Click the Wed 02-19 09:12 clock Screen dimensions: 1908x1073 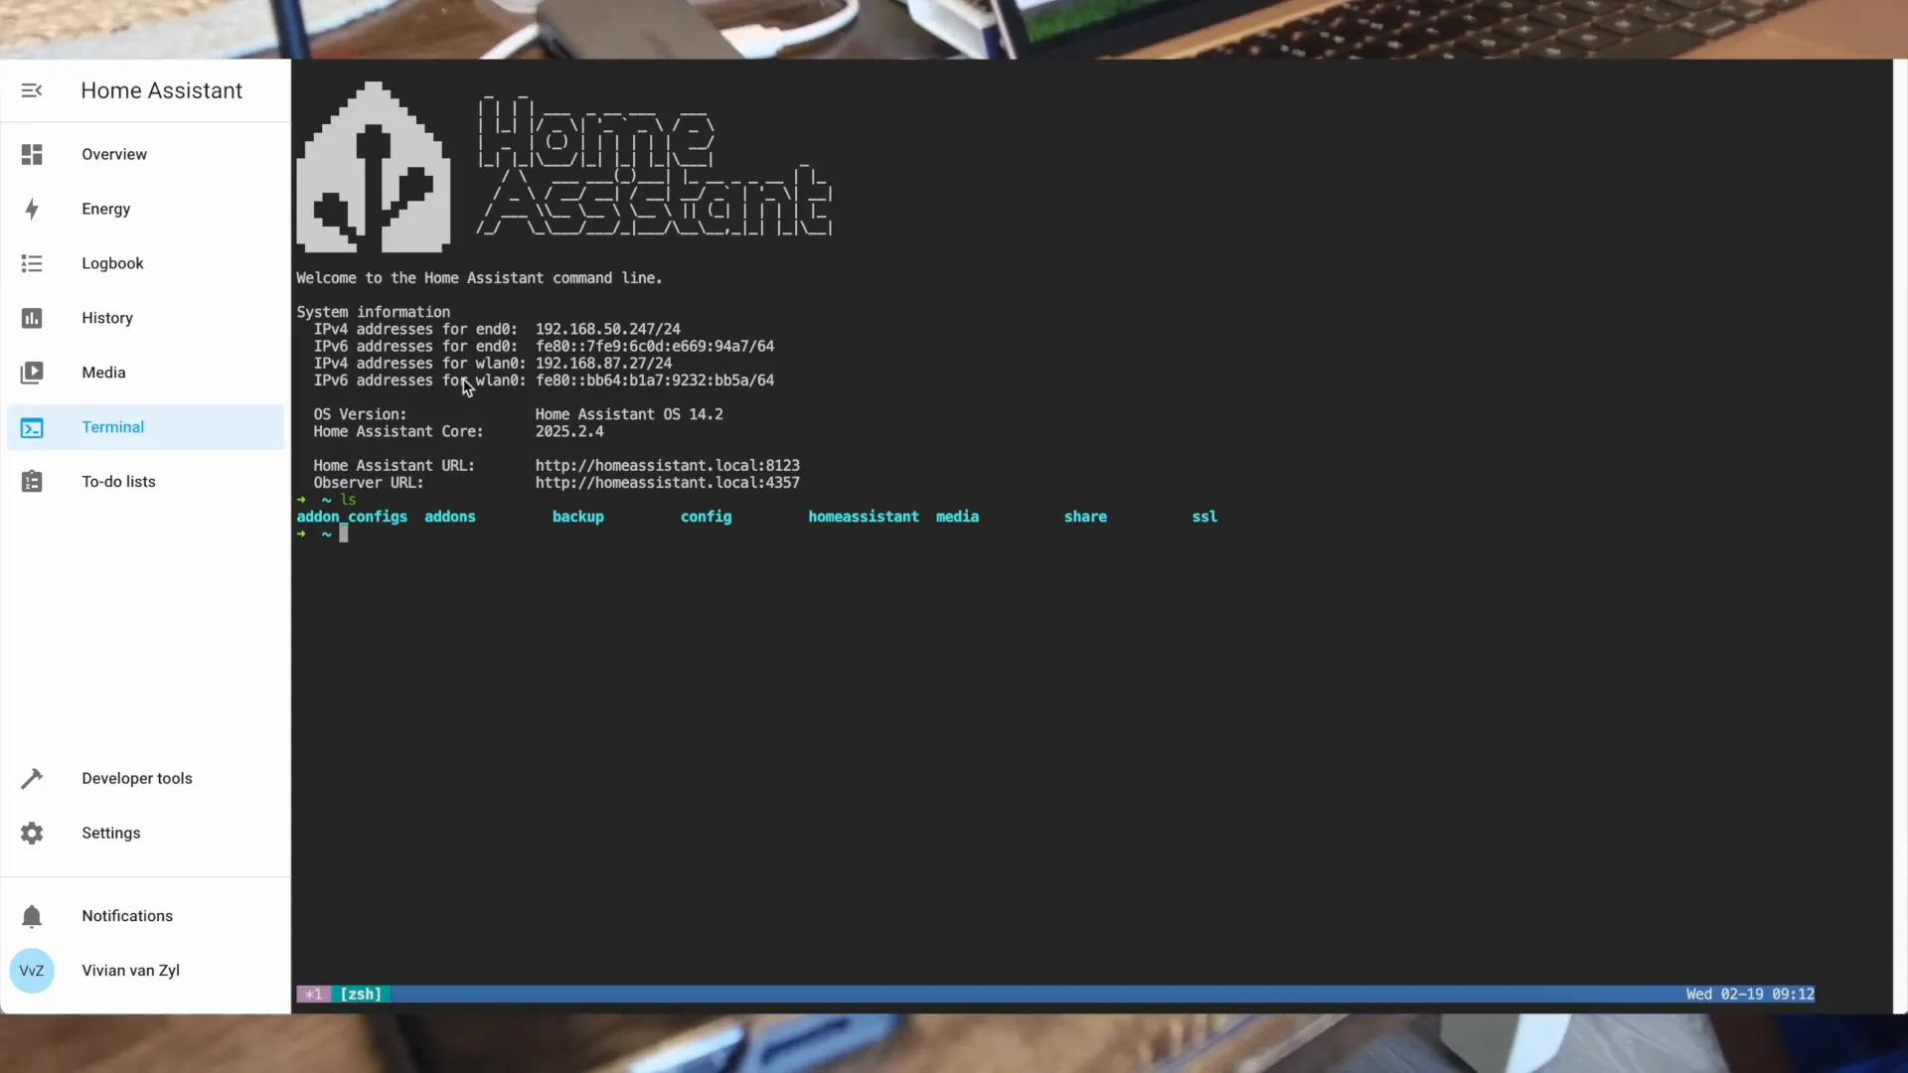click(1750, 995)
